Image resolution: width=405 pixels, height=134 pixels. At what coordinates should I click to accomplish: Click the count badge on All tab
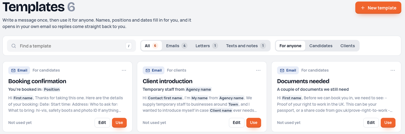tap(155, 46)
